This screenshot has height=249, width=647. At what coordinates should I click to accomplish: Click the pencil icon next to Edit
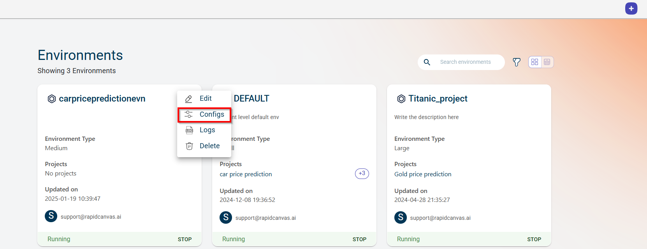point(189,99)
